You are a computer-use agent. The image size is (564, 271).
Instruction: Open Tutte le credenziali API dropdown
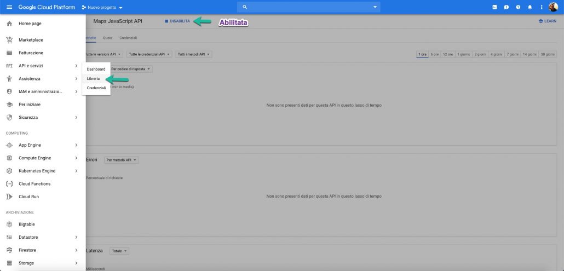coord(149,54)
